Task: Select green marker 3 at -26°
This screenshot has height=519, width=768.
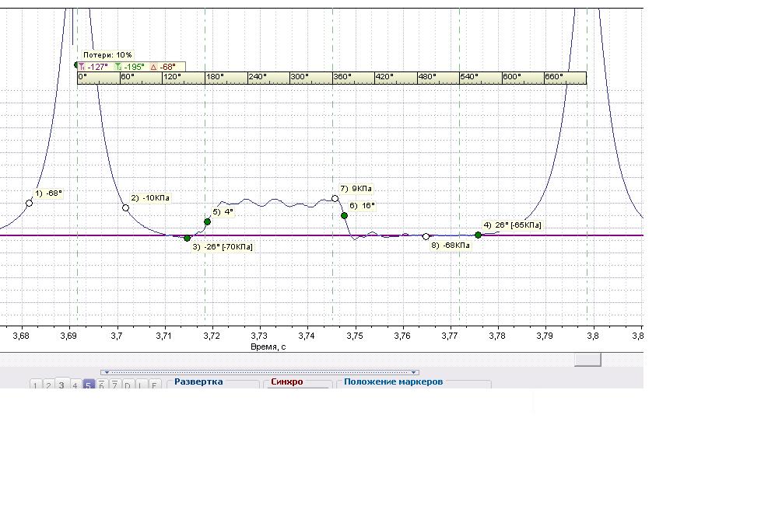Action: [187, 239]
